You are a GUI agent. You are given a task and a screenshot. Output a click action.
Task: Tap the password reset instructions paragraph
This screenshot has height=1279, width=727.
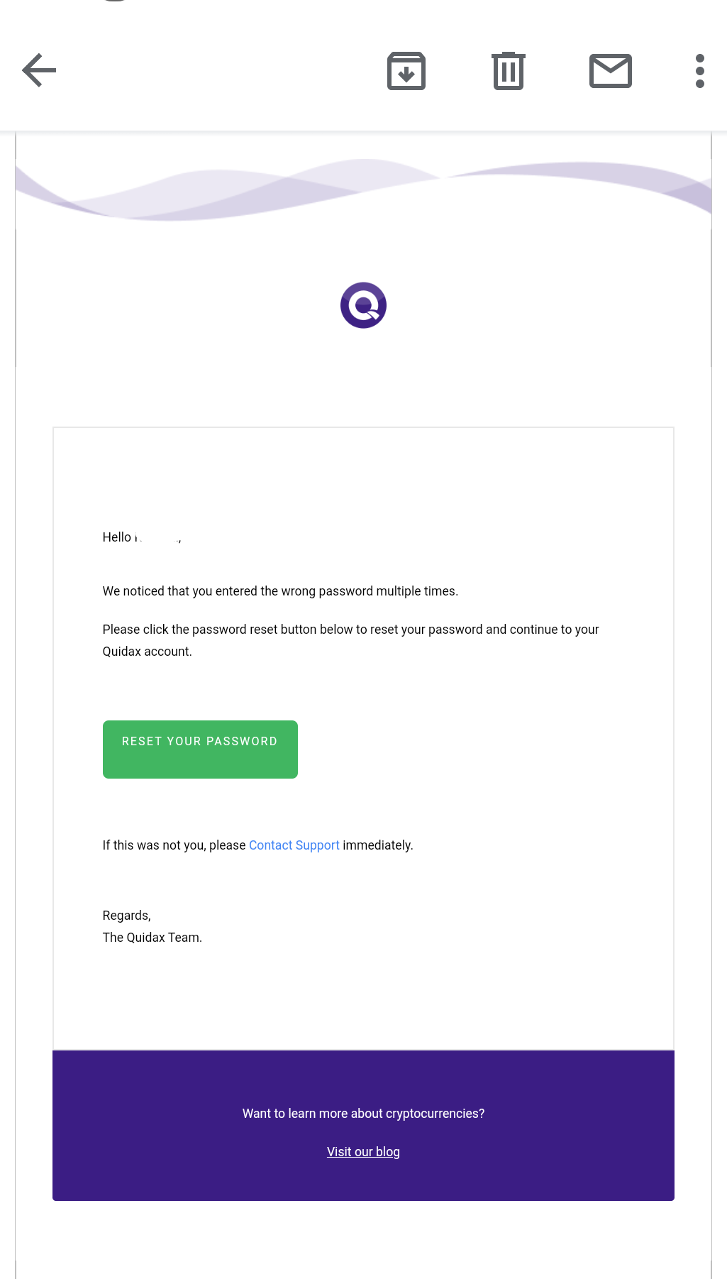coord(351,640)
